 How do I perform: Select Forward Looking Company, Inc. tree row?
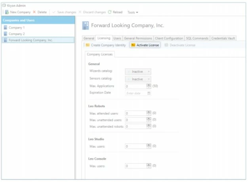(x=38, y=40)
